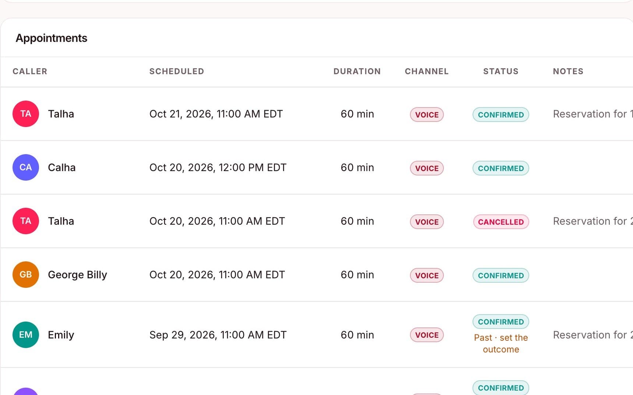Viewport: 633px width, 395px height.
Task: Click the CA avatar for Calha
Action: coord(26,167)
